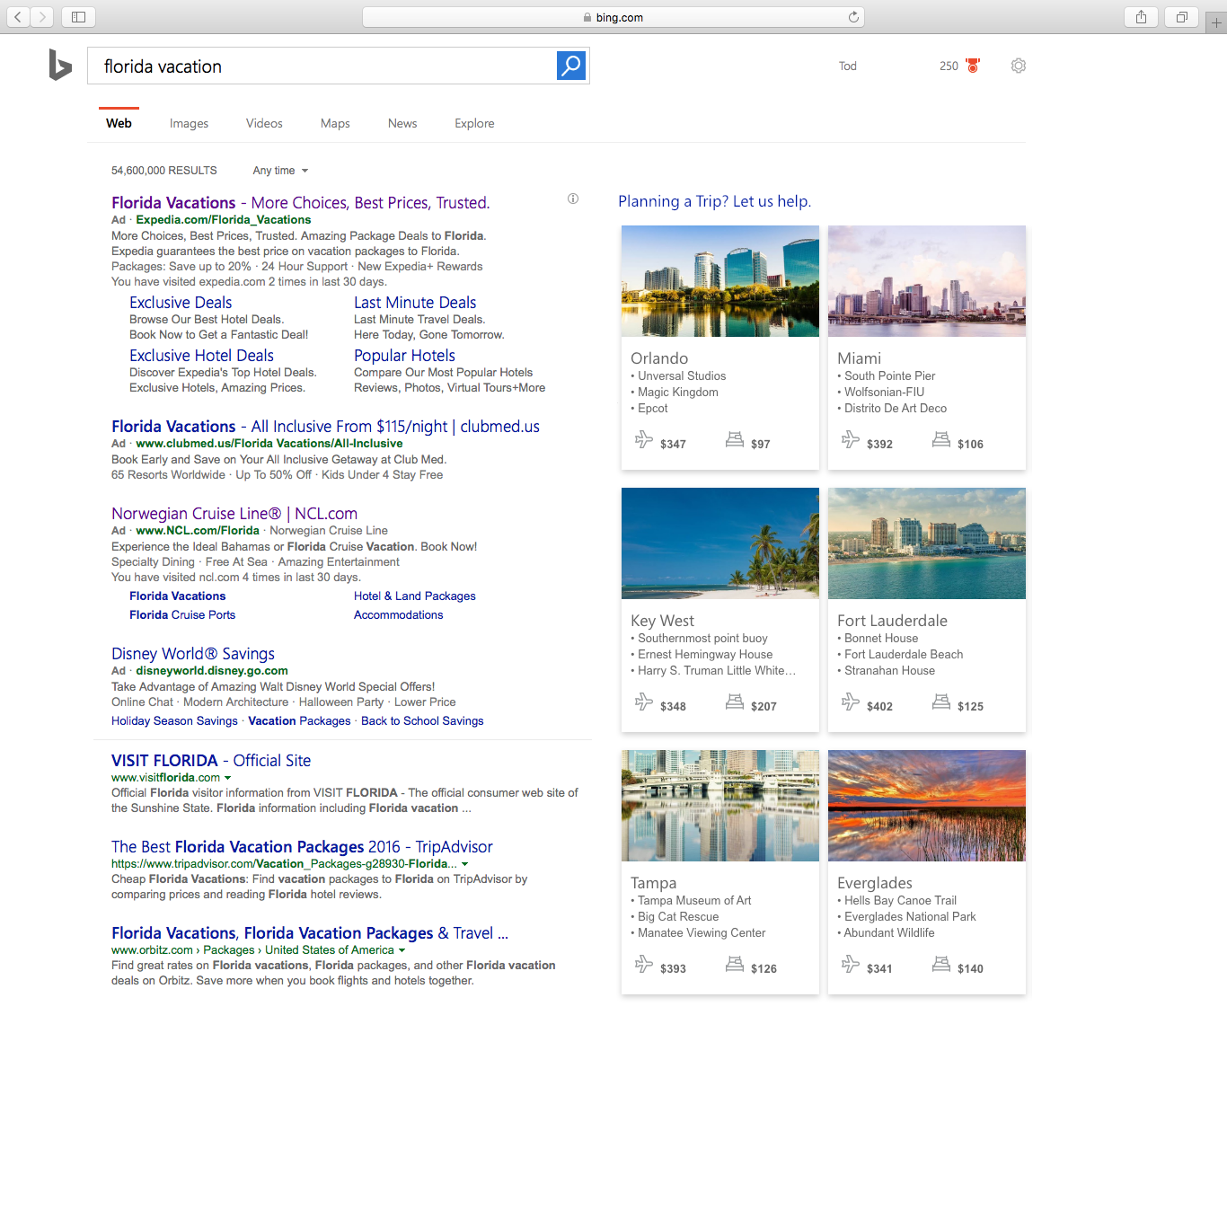This screenshot has height=1227, width=1227.
Task: Switch to the Images tab
Action: [189, 123]
